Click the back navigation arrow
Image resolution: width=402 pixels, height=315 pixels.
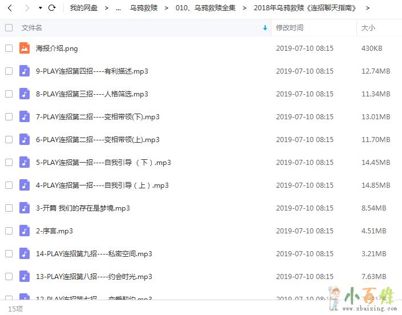[10, 8]
